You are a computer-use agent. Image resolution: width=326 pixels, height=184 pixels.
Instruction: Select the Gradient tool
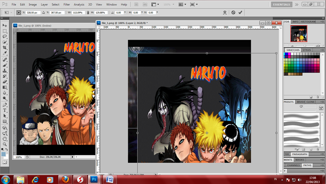(x=5, y=87)
